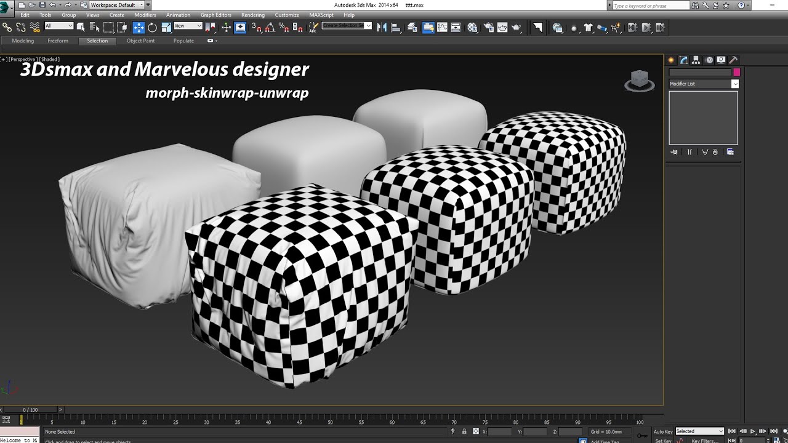
Task: Open Key Filters dialog button
Action: 704,441
